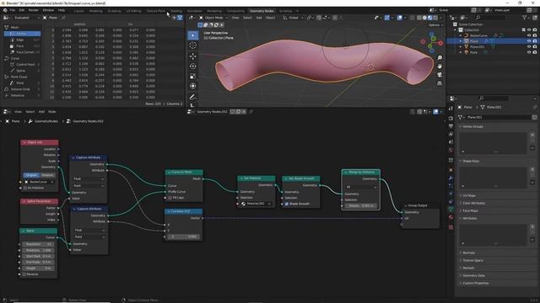
Task: Open All mode dropdown in Merge by Distance node
Action: click(x=360, y=187)
